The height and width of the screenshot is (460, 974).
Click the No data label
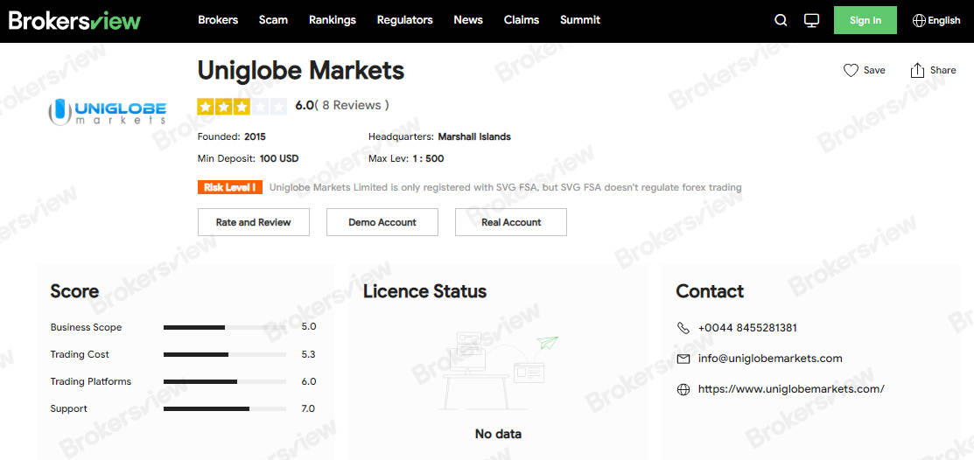pos(498,434)
